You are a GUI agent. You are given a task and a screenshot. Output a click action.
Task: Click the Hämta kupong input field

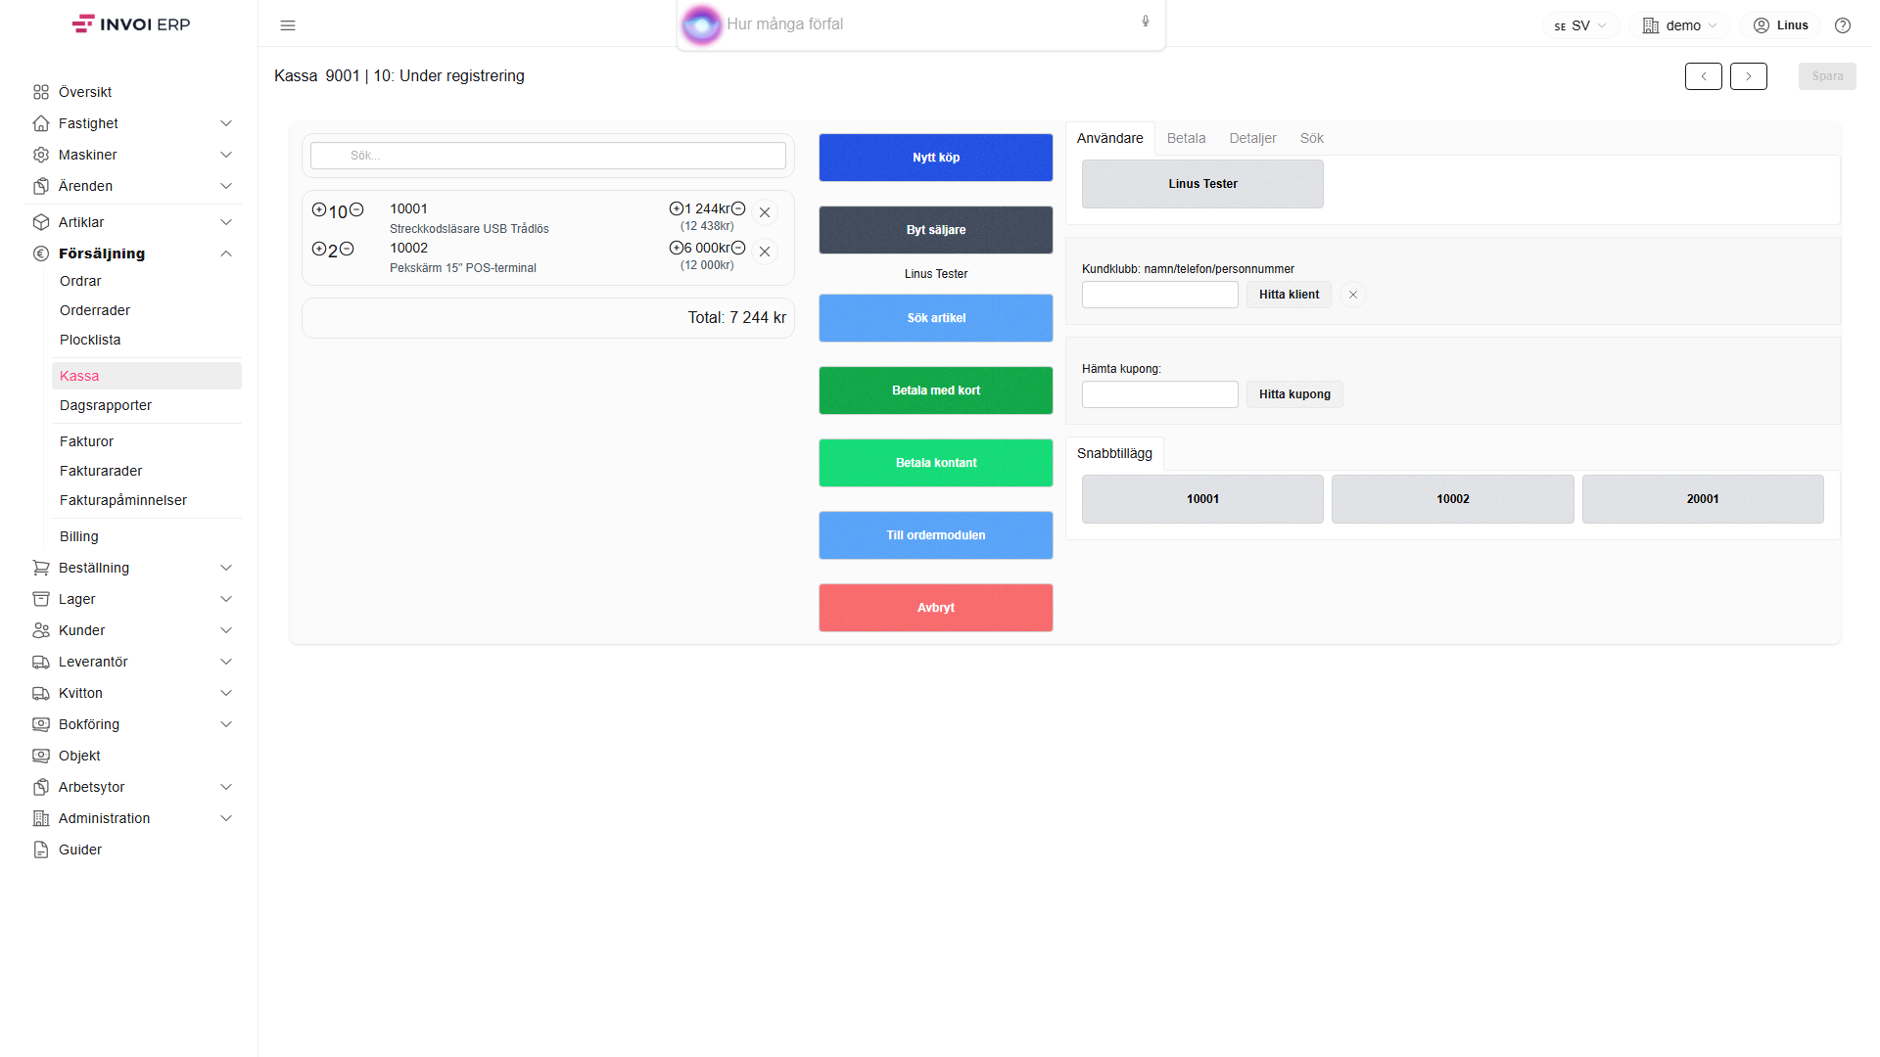tap(1159, 394)
